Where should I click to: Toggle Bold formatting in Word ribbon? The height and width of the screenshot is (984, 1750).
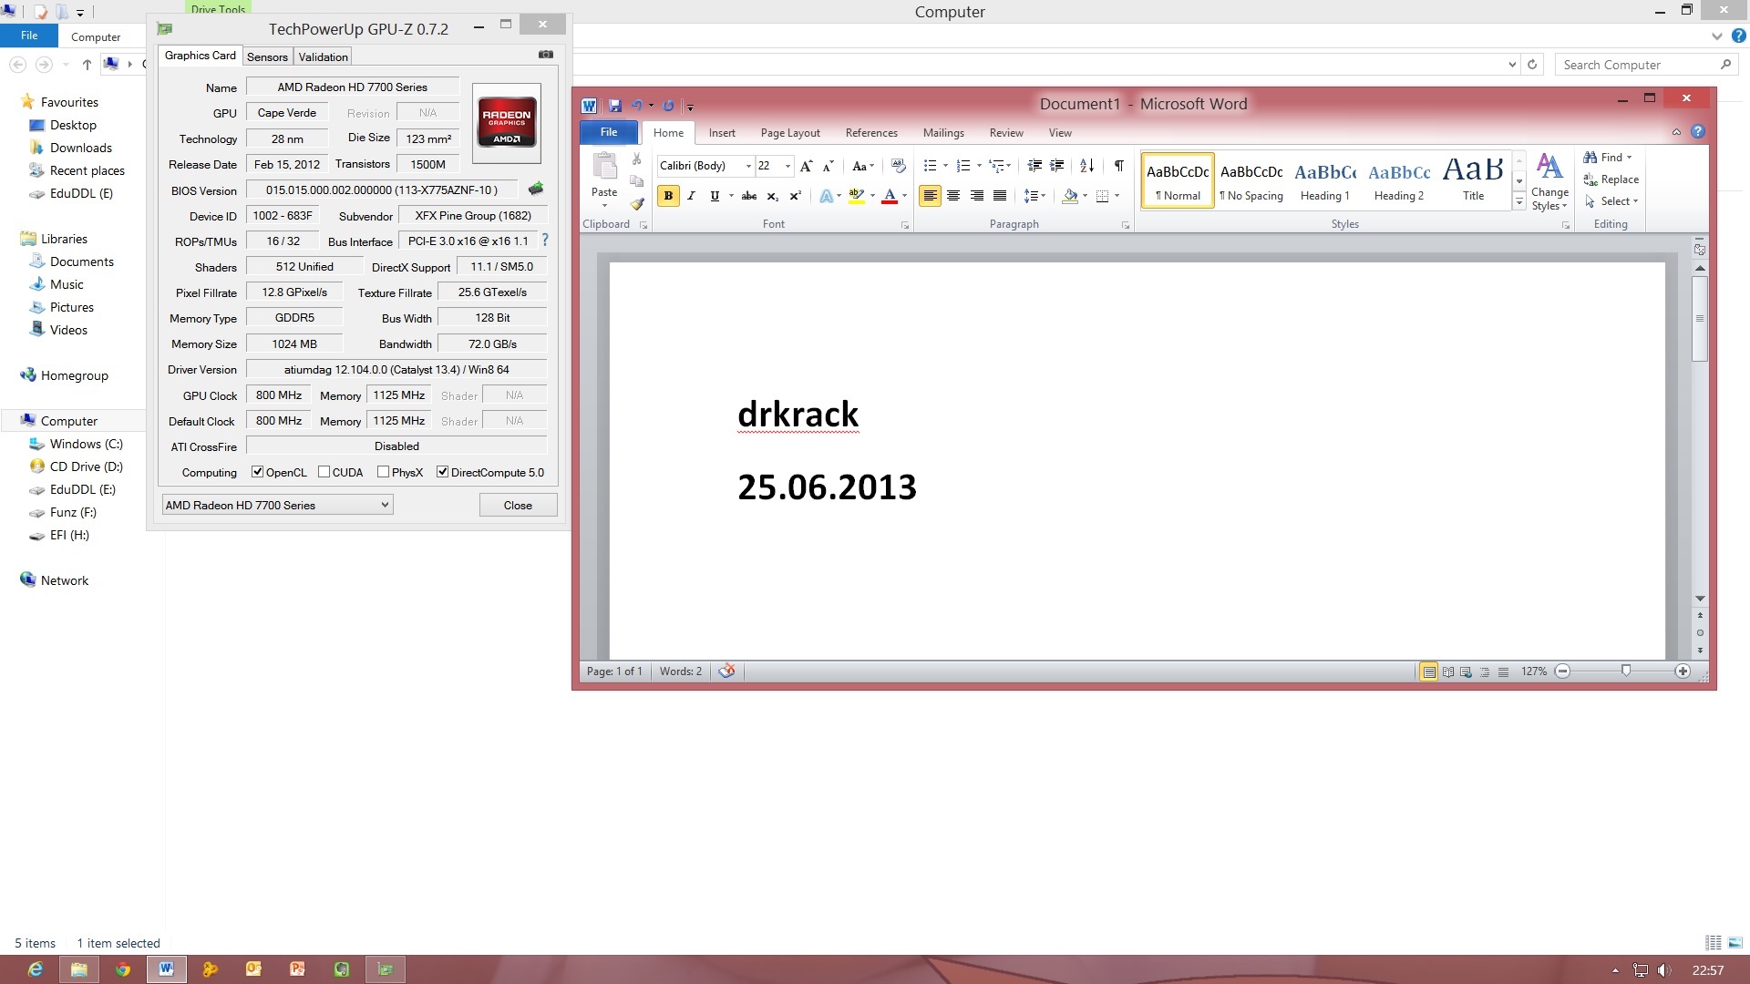coord(668,196)
